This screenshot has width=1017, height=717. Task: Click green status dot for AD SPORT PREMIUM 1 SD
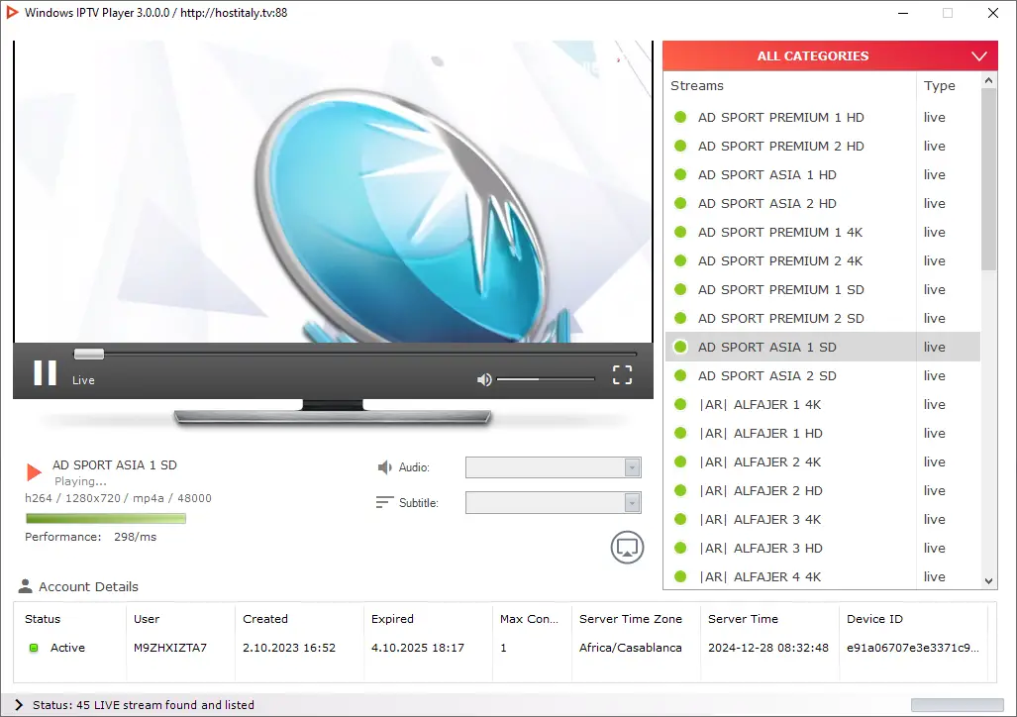click(680, 289)
